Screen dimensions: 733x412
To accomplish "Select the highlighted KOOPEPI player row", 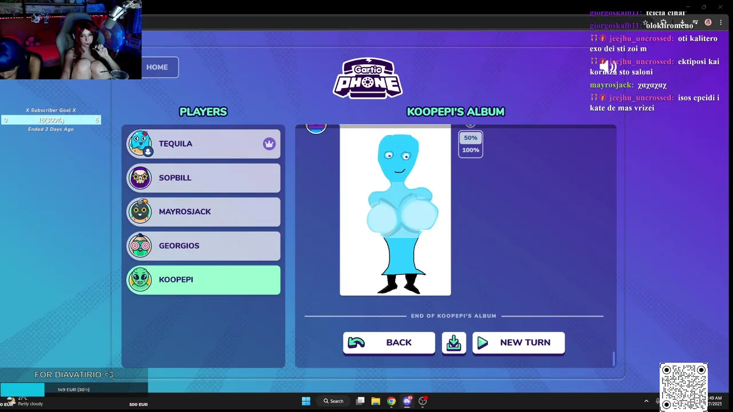I will coord(203,280).
